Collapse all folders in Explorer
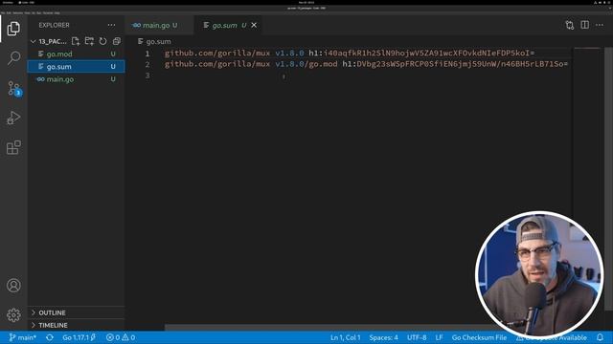Screen dimensions: 613x344 (117, 41)
